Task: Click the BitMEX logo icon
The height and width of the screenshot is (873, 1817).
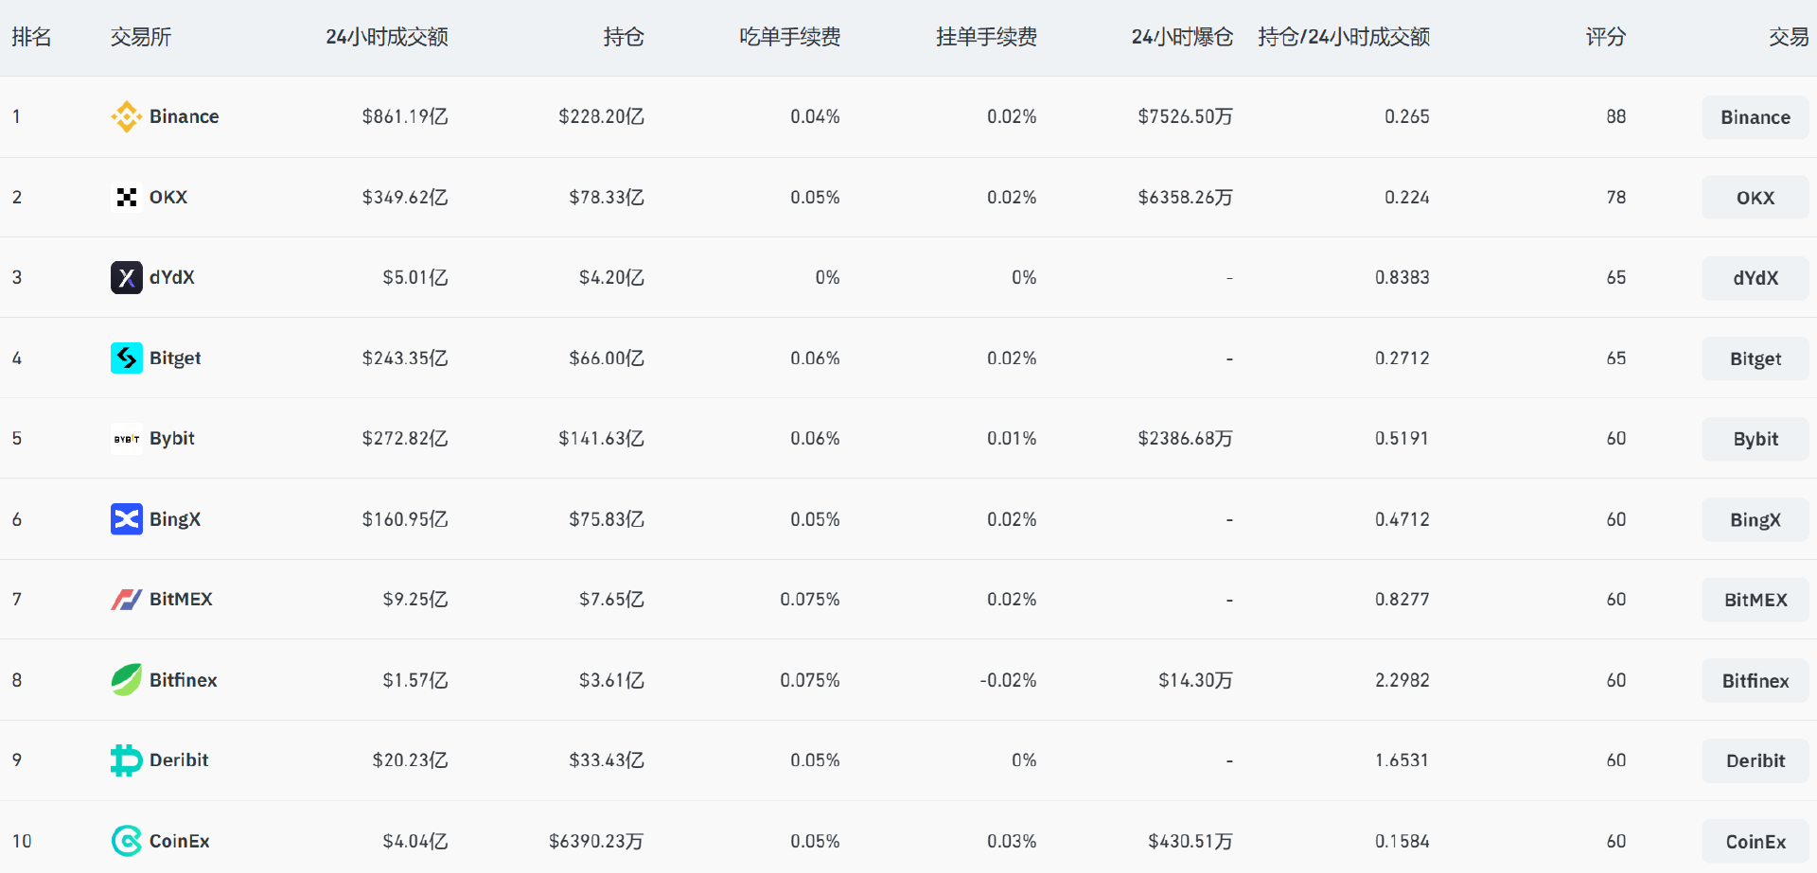Action: click(x=126, y=600)
